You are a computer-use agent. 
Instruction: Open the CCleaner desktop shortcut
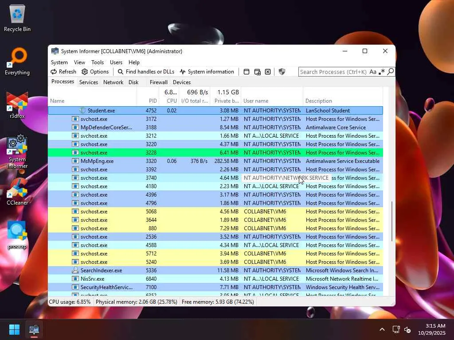tap(17, 192)
